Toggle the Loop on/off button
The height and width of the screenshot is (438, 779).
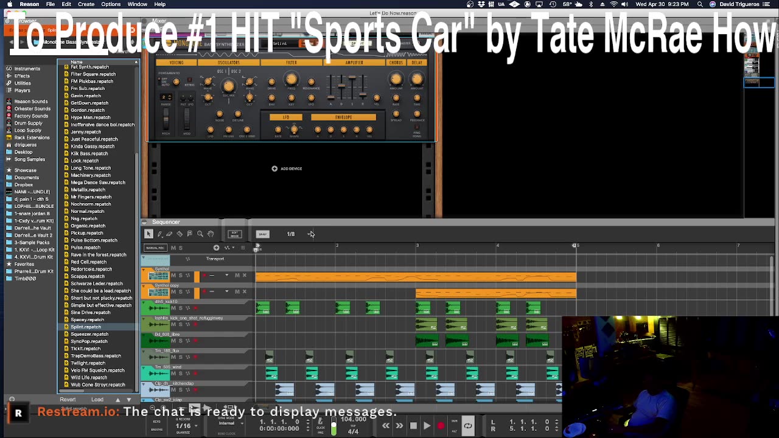click(x=467, y=426)
